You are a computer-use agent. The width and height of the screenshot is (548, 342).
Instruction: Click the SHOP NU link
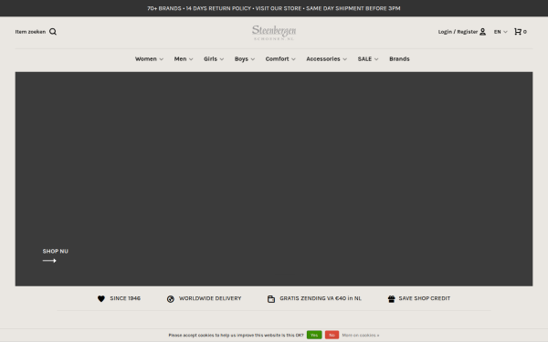coord(55,252)
